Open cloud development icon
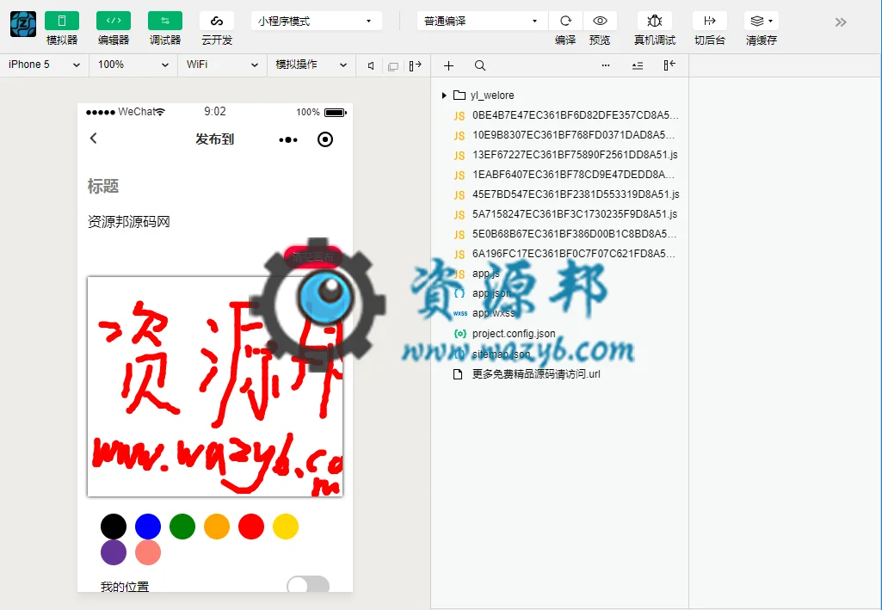 click(217, 21)
